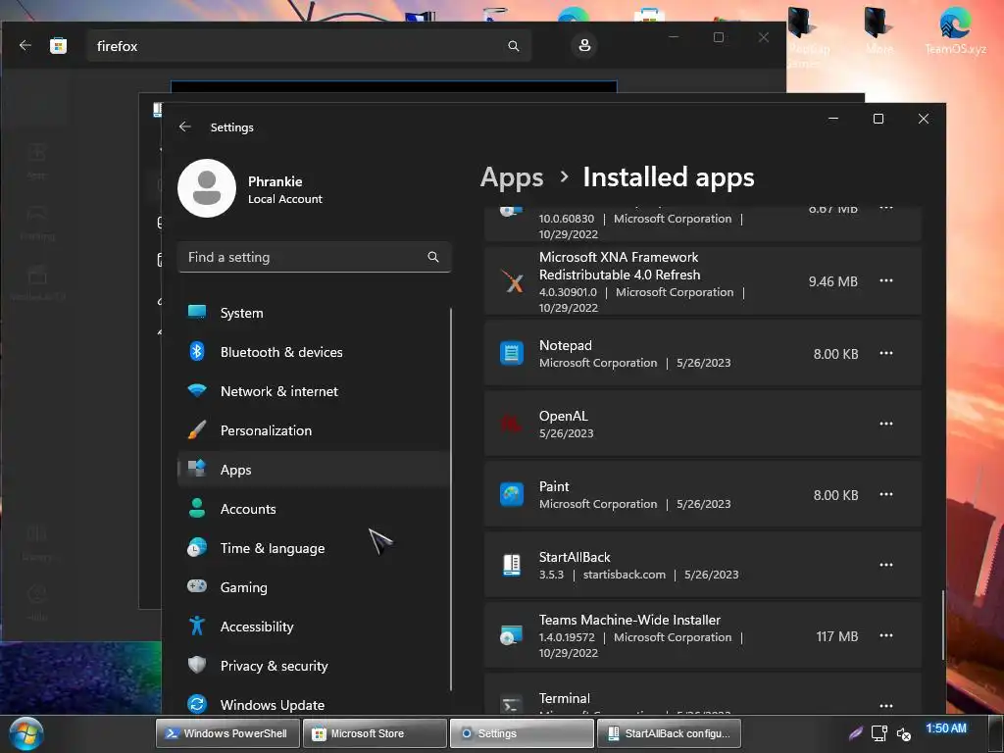Open more options for Notepad
The height and width of the screenshot is (753, 1004).
(x=886, y=353)
